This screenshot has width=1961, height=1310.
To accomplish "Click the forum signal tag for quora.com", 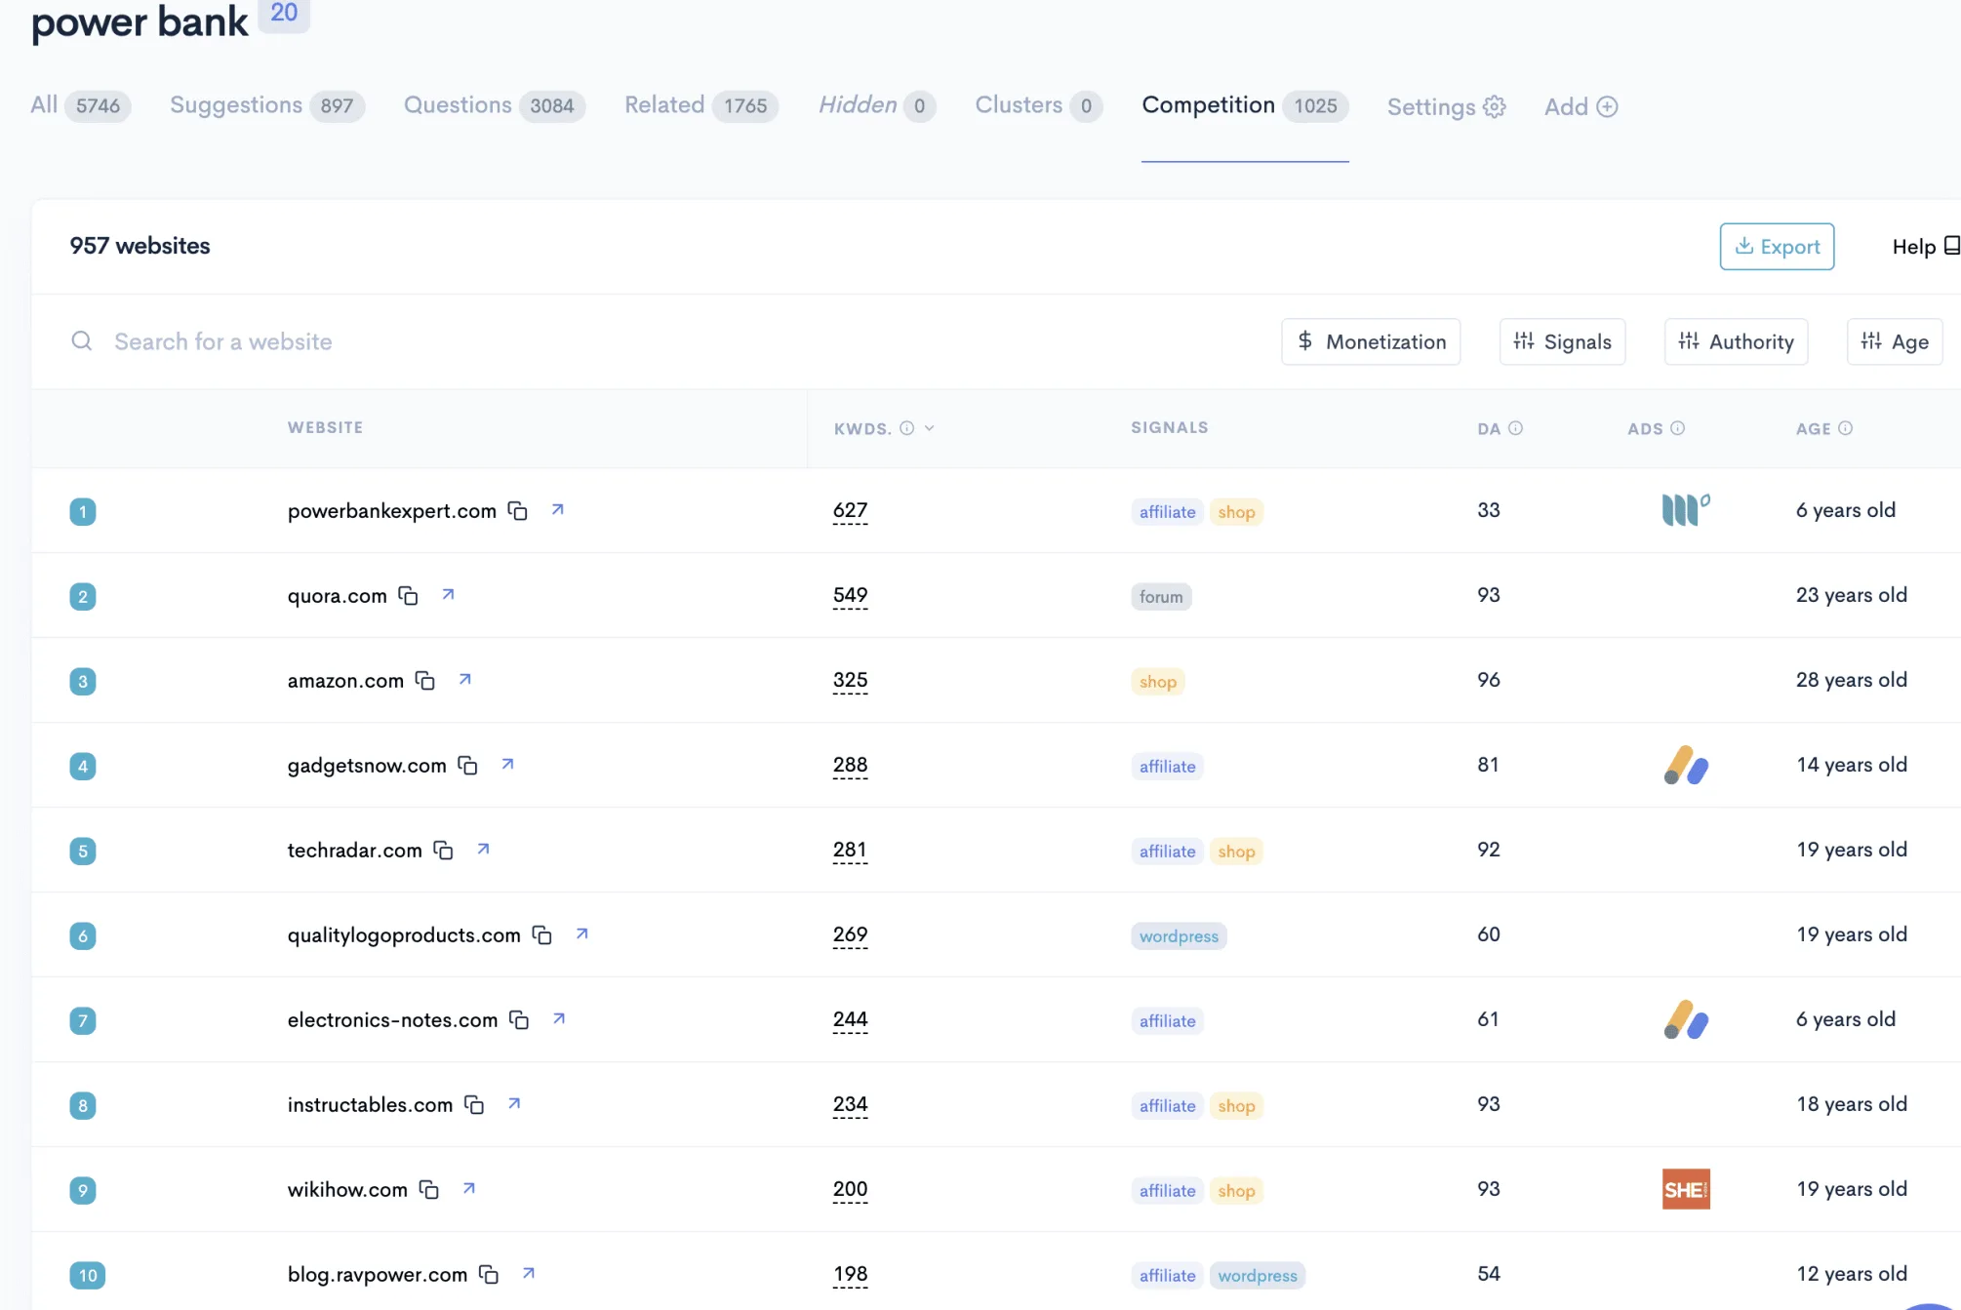I will [1161, 597].
